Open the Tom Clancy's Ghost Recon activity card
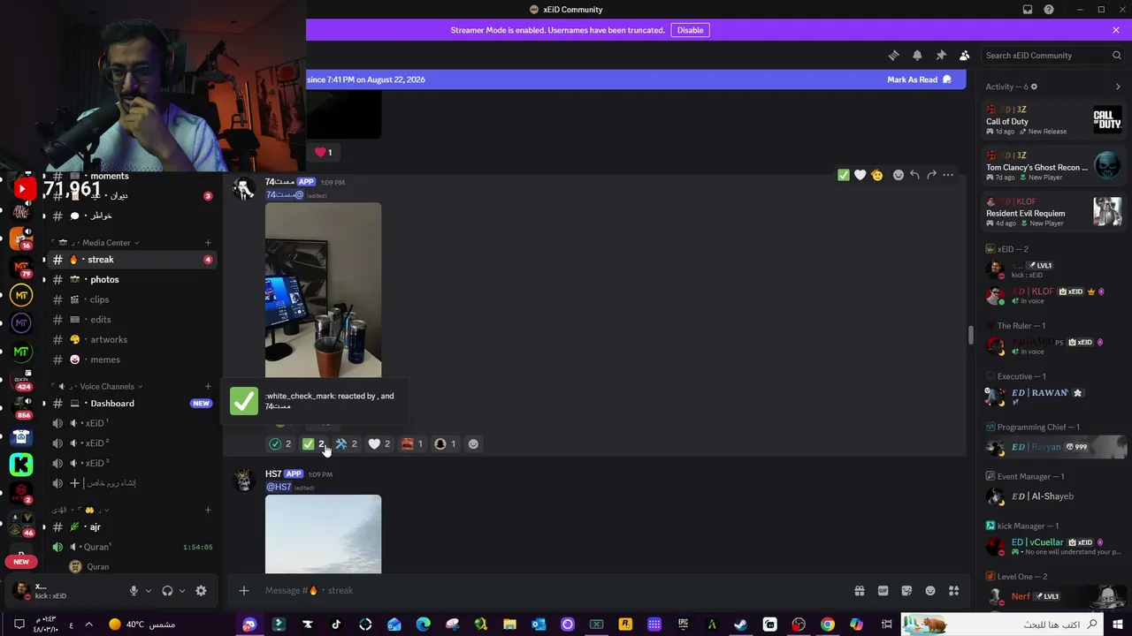 [1054, 166]
